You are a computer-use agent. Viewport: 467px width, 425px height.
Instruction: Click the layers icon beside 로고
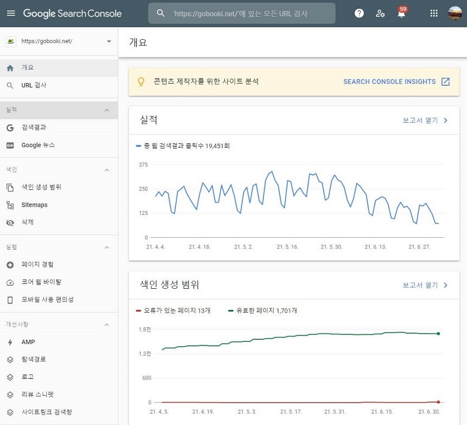click(x=10, y=377)
